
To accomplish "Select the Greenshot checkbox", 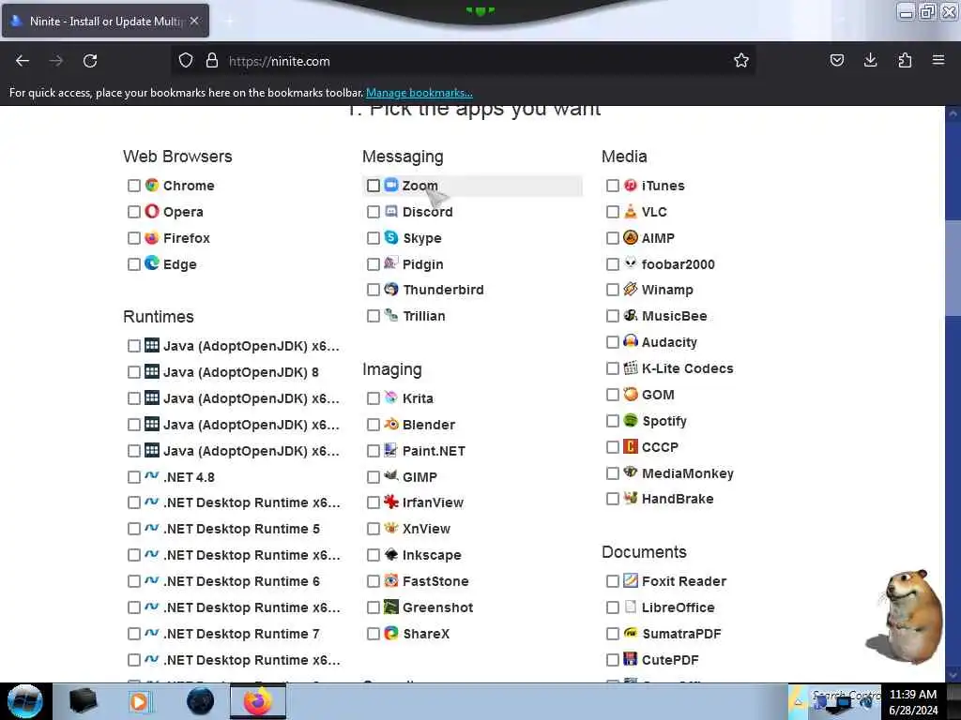I will [x=373, y=607].
